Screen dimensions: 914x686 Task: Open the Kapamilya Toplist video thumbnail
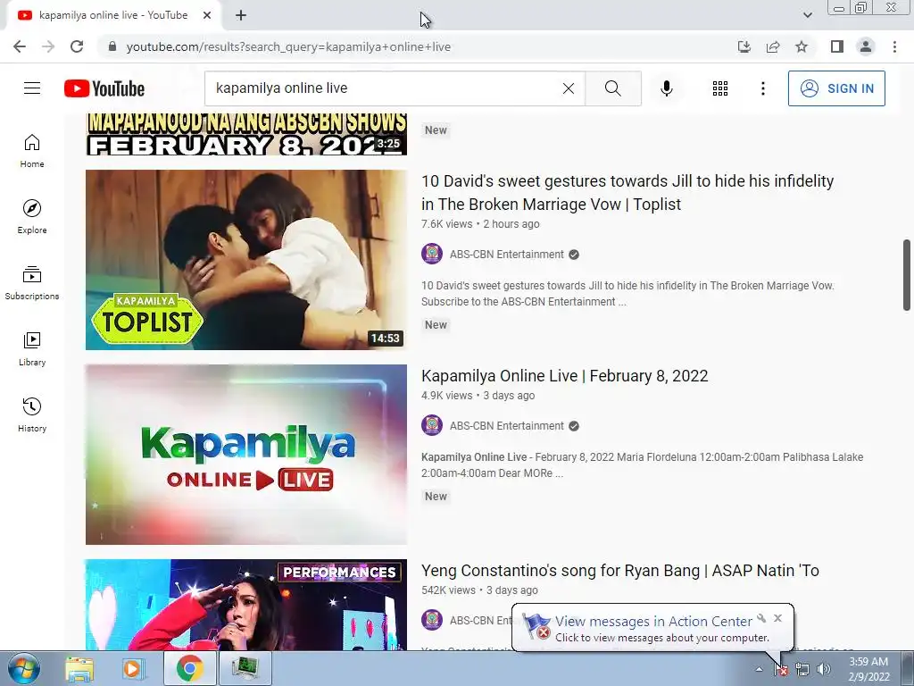pos(246,260)
